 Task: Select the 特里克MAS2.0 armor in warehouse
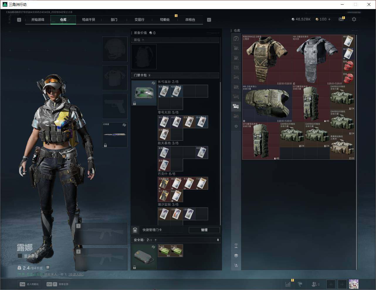click(x=267, y=60)
